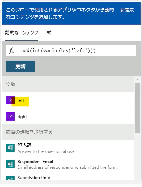
Task: Click the vertical scrollbar thumb
Action: coord(137,108)
